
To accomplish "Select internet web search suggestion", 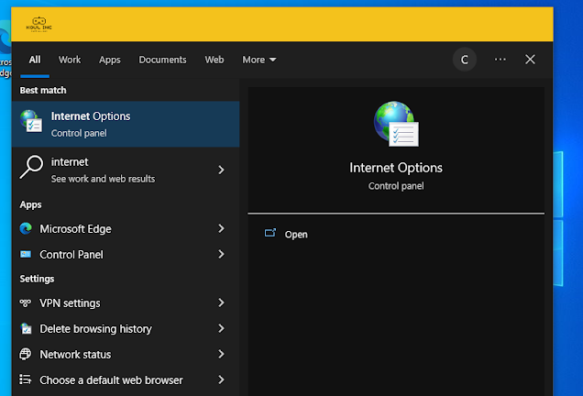I will 126,170.
